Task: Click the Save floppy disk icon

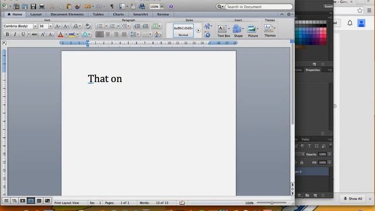Action: coord(33,6)
